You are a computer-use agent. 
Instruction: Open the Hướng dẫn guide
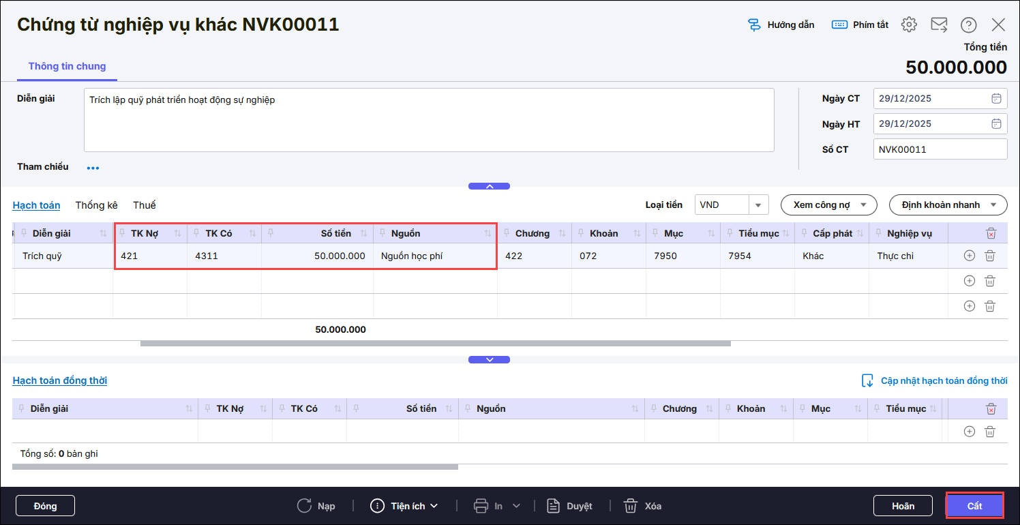click(781, 25)
